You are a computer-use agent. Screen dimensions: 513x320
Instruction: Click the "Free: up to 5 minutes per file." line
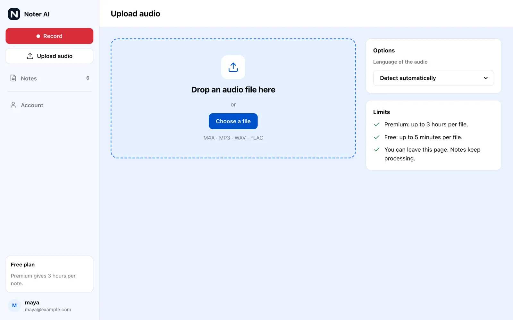[423, 137]
